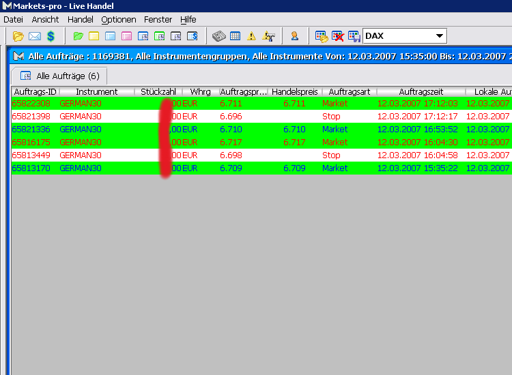
Task: Click Stop in the 65813449 row
Action: [331, 155]
